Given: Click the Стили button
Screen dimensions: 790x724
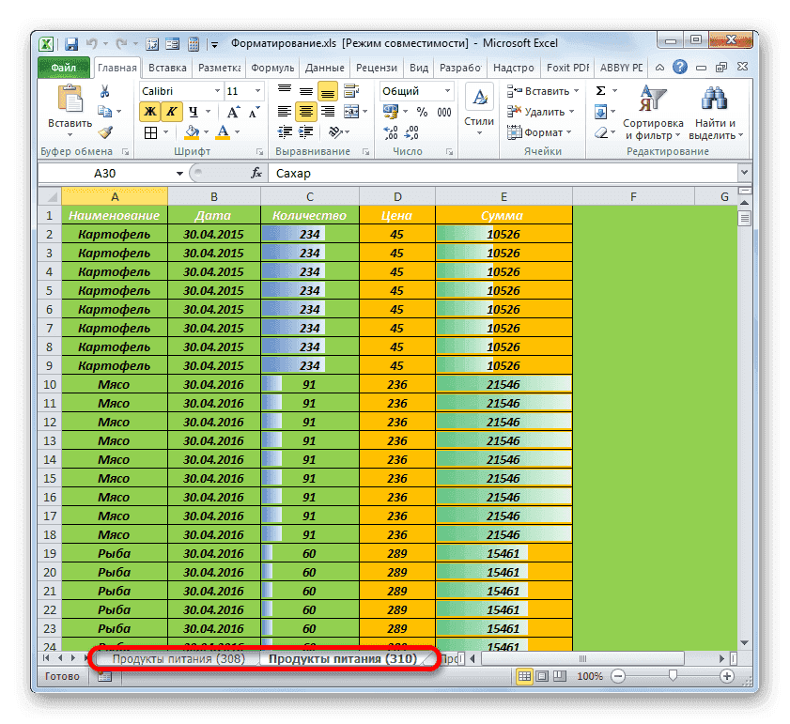Looking at the screenshot, I should 478,108.
